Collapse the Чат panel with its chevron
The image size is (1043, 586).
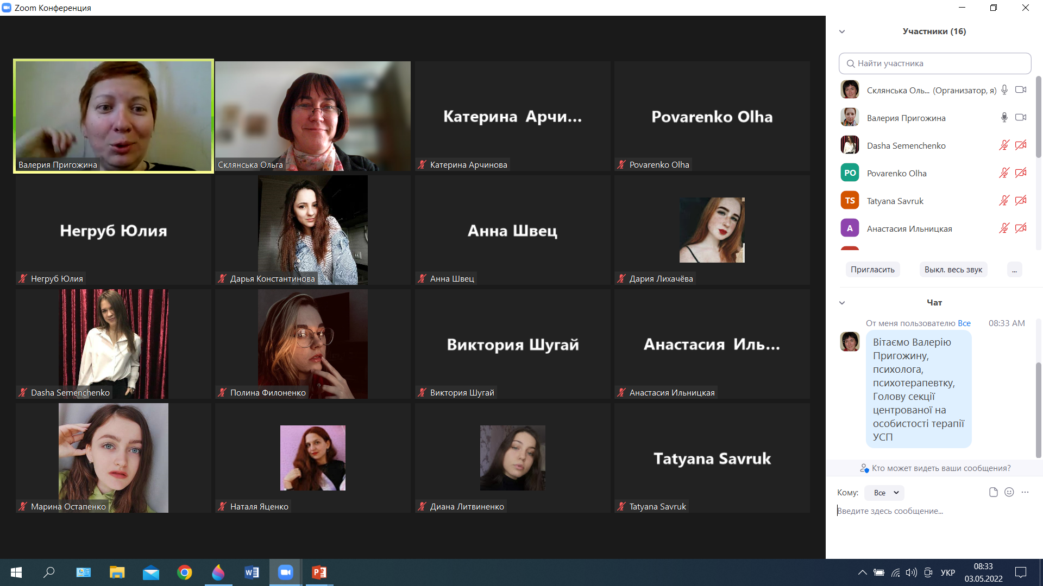tap(842, 303)
